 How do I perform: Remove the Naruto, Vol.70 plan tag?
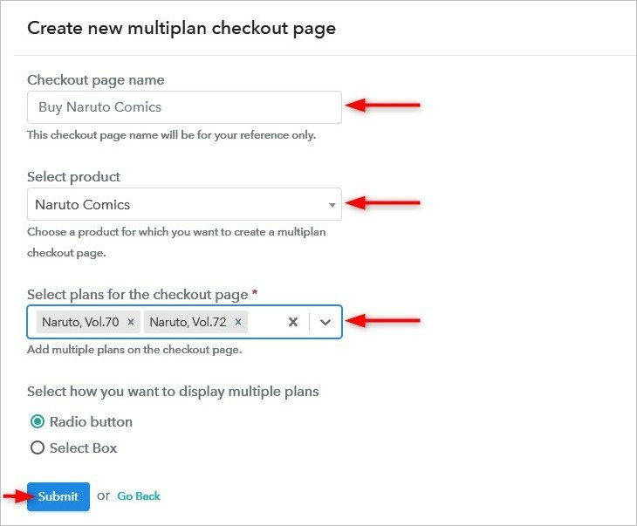coord(131,322)
